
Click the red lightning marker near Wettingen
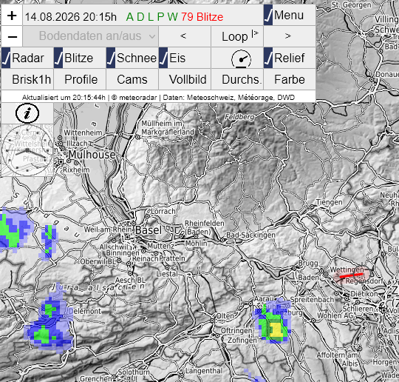[x=352, y=275]
